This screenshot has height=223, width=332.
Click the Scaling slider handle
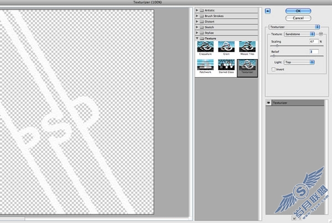click(x=277, y=46)
